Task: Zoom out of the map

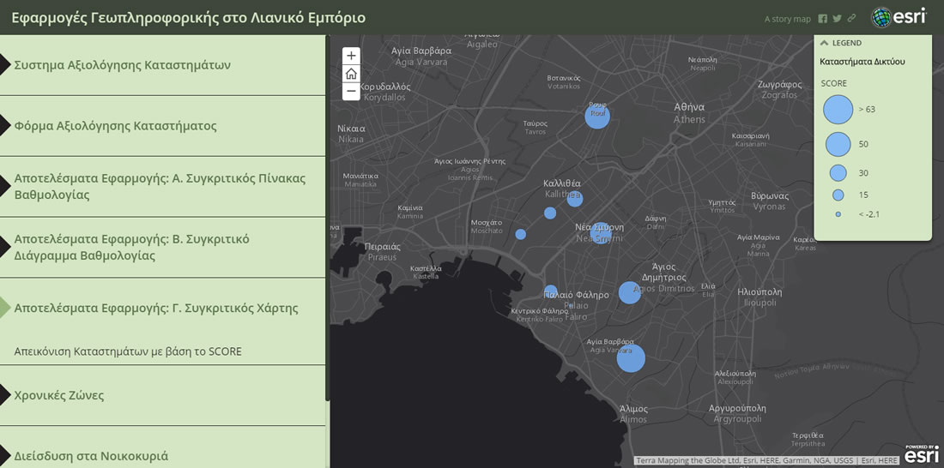Action: pyautogui.click(x=351, y=91)
